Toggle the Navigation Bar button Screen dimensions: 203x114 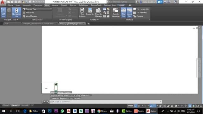(16, 13)
